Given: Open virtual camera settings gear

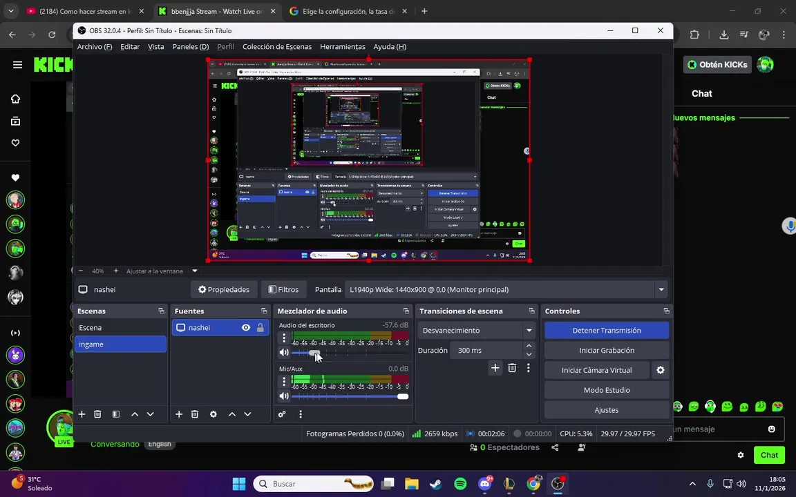Looking at the screenshot, I should tap(661, 370).
